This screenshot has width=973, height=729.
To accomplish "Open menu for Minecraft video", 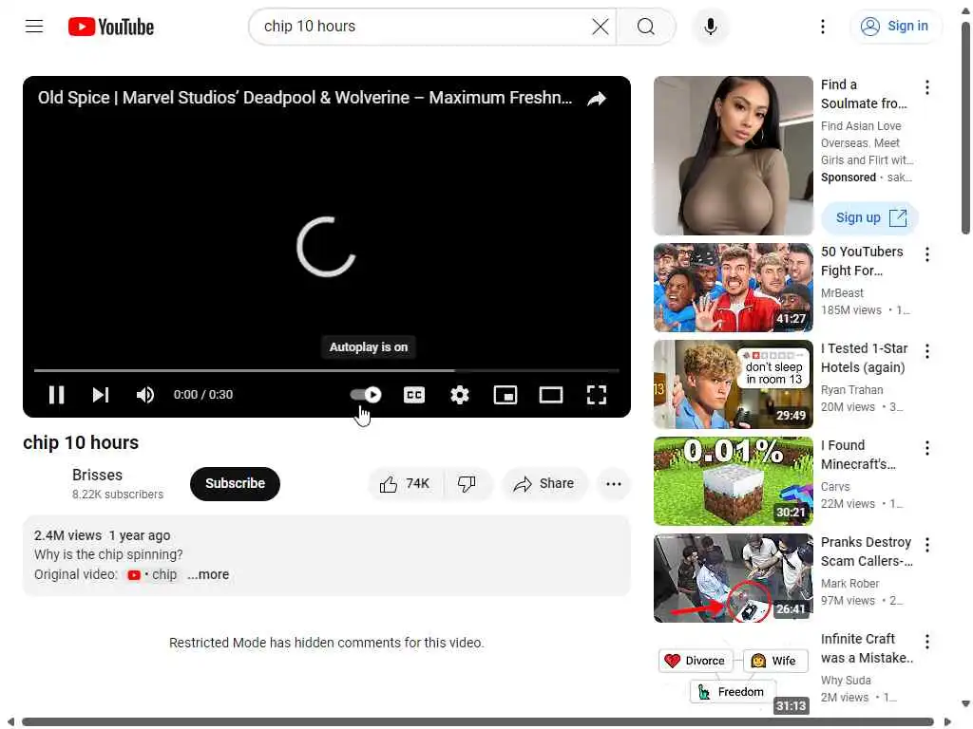I will 927,448.
